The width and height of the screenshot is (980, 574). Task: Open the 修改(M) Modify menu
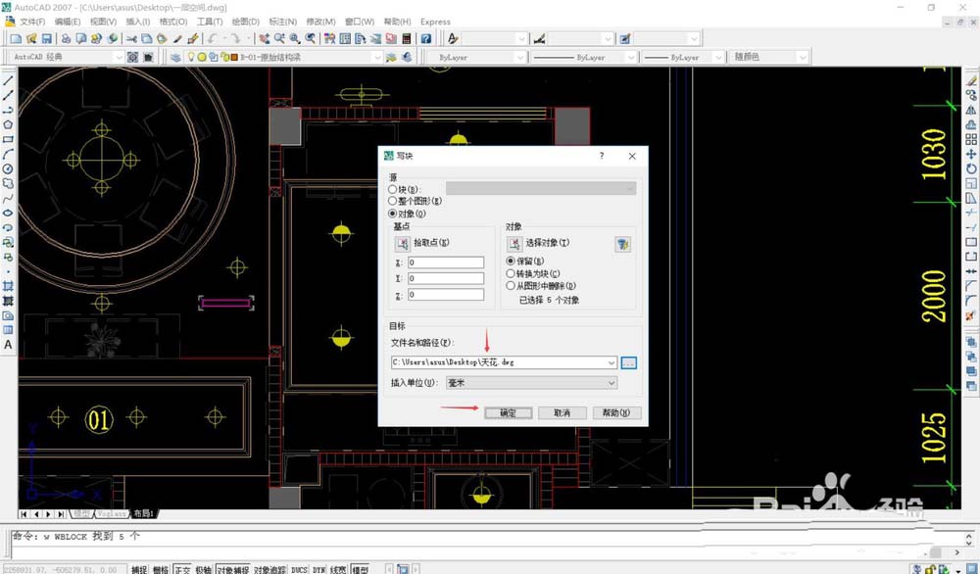pyautogui.click(x=319, y=22)
